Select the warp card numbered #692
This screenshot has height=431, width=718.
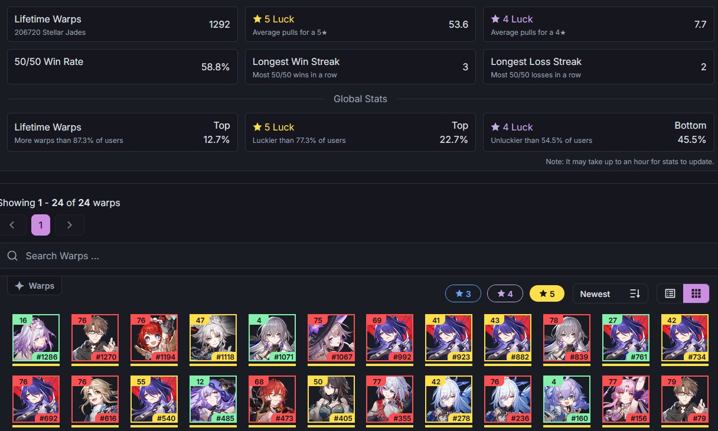[x=36, y=400]
